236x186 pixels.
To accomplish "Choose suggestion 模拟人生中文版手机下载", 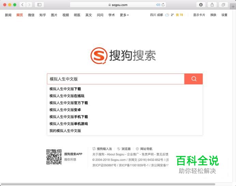I will 125,117.
